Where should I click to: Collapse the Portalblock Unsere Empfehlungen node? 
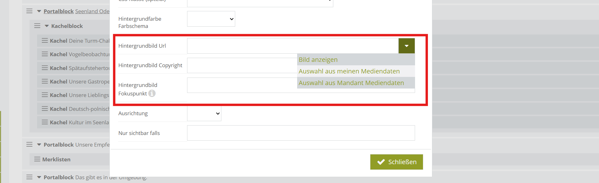click(x=39, y=145)
